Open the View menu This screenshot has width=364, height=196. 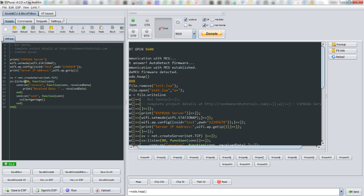coord(26,7)
